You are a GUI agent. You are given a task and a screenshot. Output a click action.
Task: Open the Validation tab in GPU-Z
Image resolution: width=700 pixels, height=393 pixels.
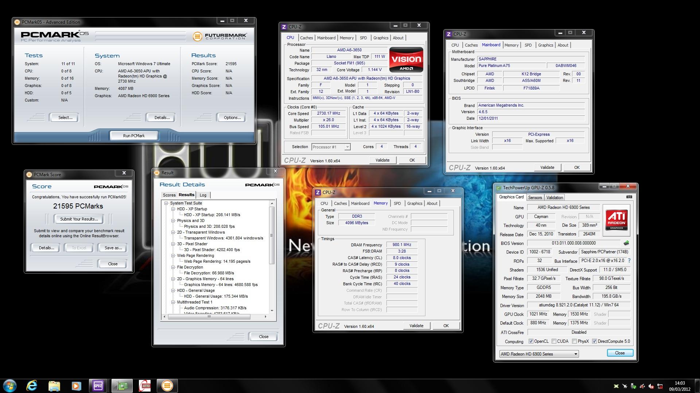click(x=555, y=197)
